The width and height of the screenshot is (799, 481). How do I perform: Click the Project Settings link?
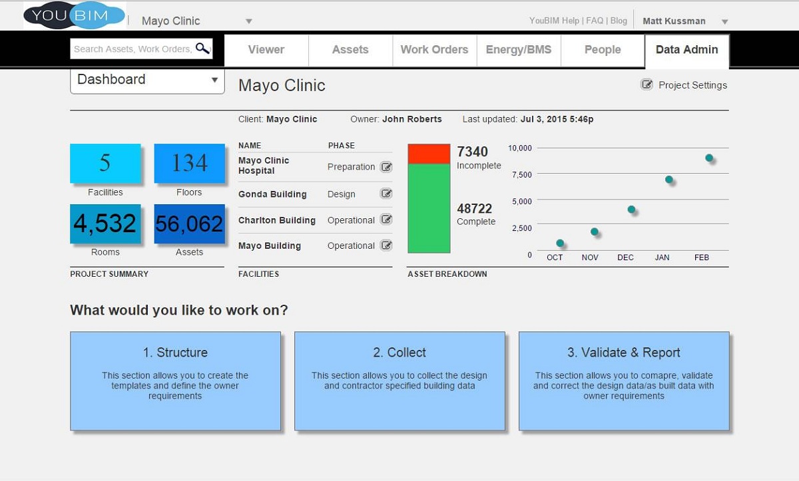pyautogui.click(x=692, y=85)
